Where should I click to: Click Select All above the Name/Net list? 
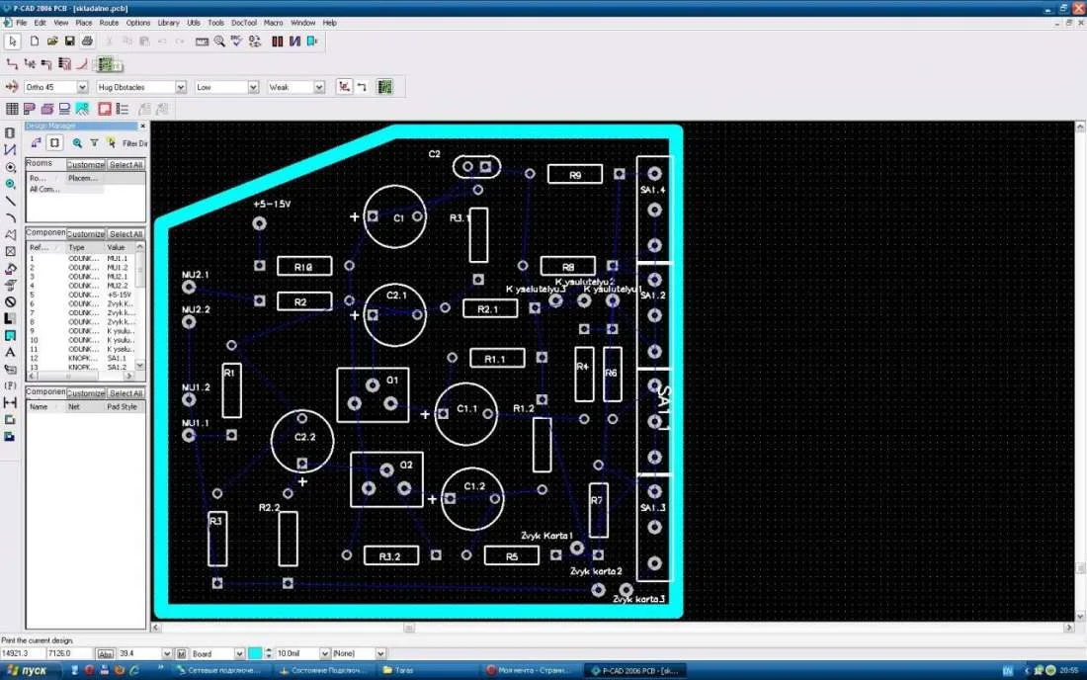point(126,393)
